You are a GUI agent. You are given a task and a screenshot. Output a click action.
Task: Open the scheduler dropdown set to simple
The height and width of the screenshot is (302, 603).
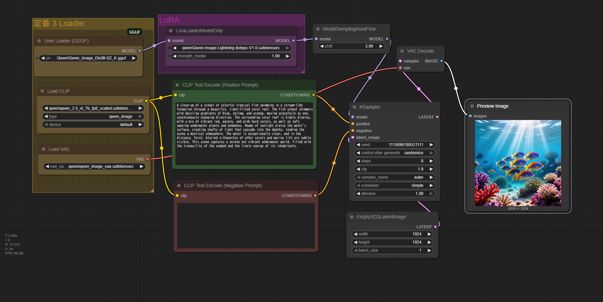pyautogui.click(x=394, y=185)
